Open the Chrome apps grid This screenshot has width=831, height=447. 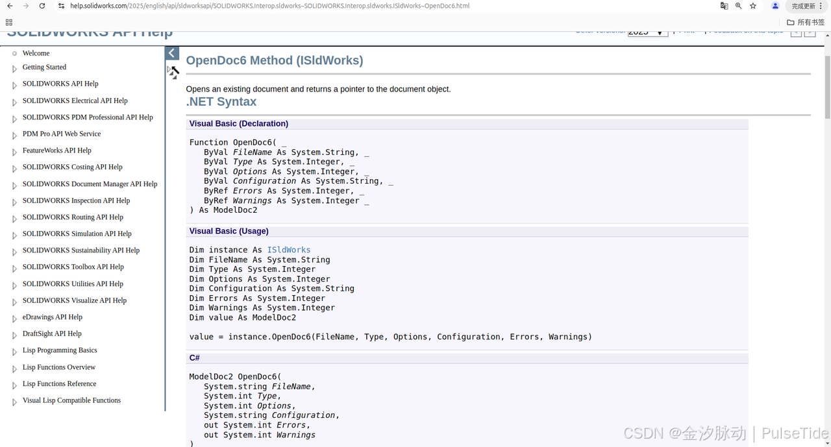pyautogui.click(x=9, y=22)
